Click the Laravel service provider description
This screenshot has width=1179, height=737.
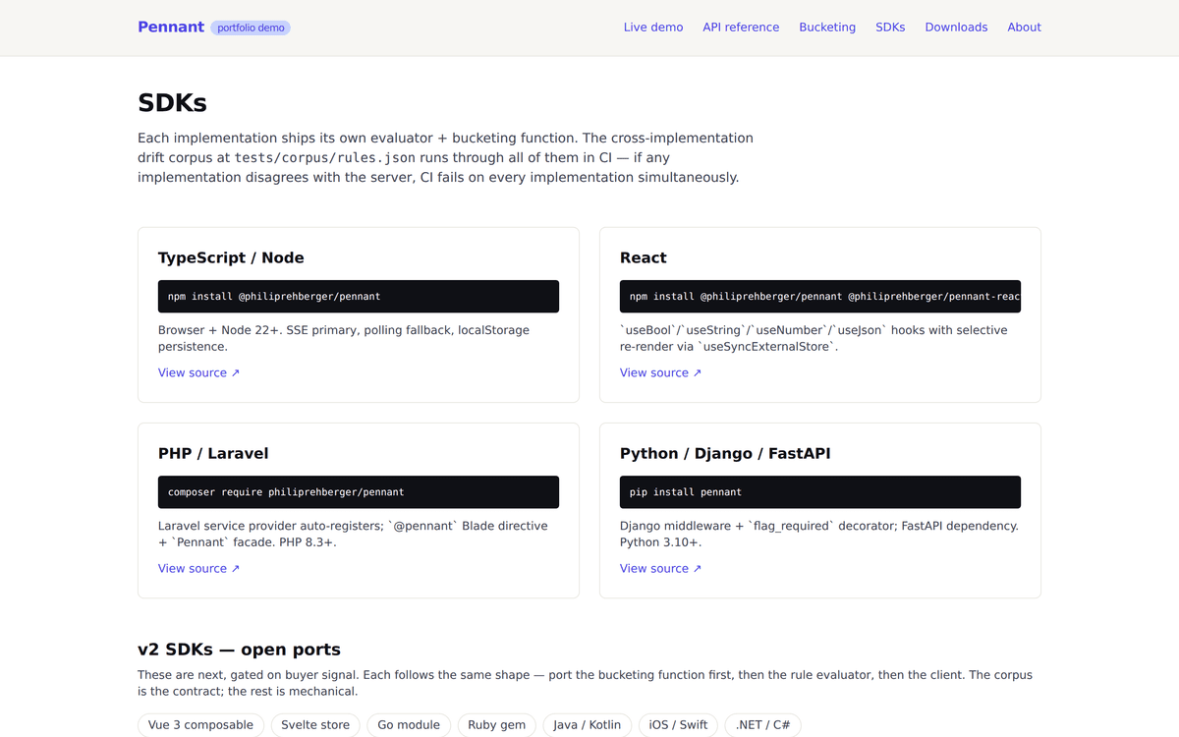click(353, 534)
